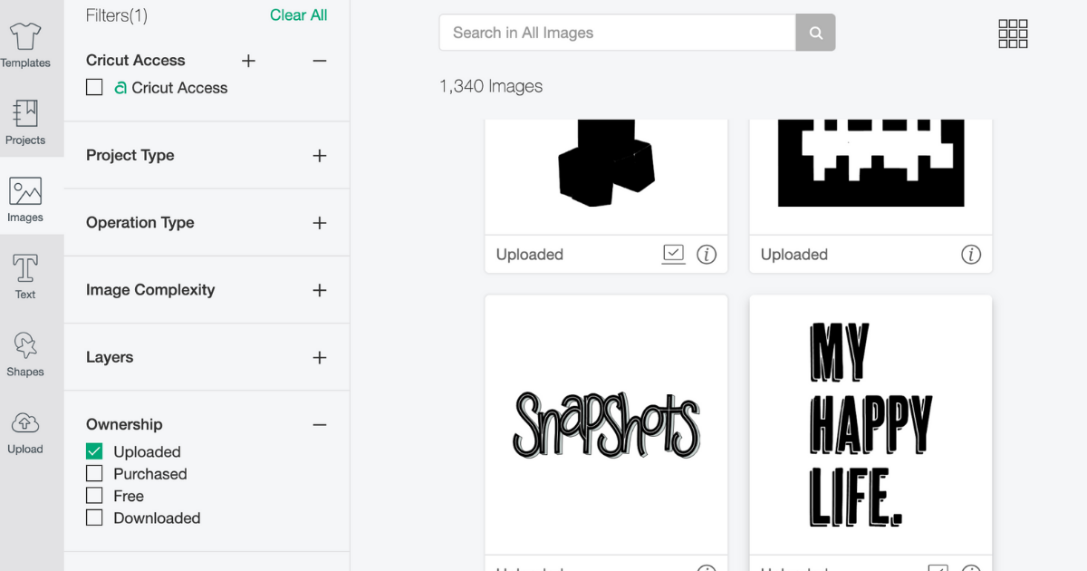Click the Search in All Images field
Viewport: 1087px width, 571px height.
617,33
